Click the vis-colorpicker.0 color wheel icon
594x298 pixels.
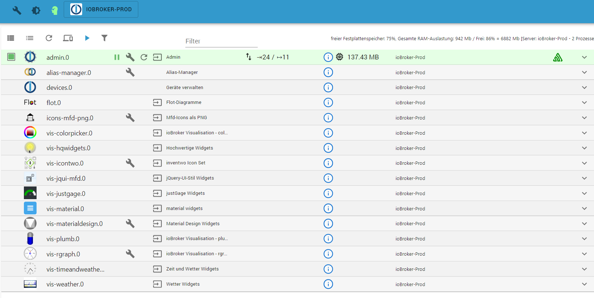point(30,133)
